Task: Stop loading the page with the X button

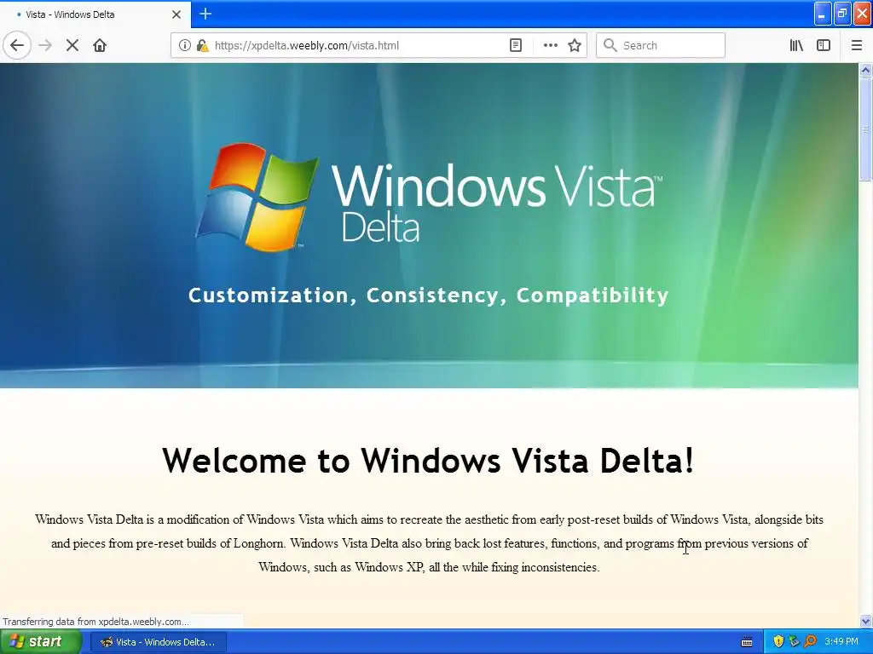Action: click(72, 45)
